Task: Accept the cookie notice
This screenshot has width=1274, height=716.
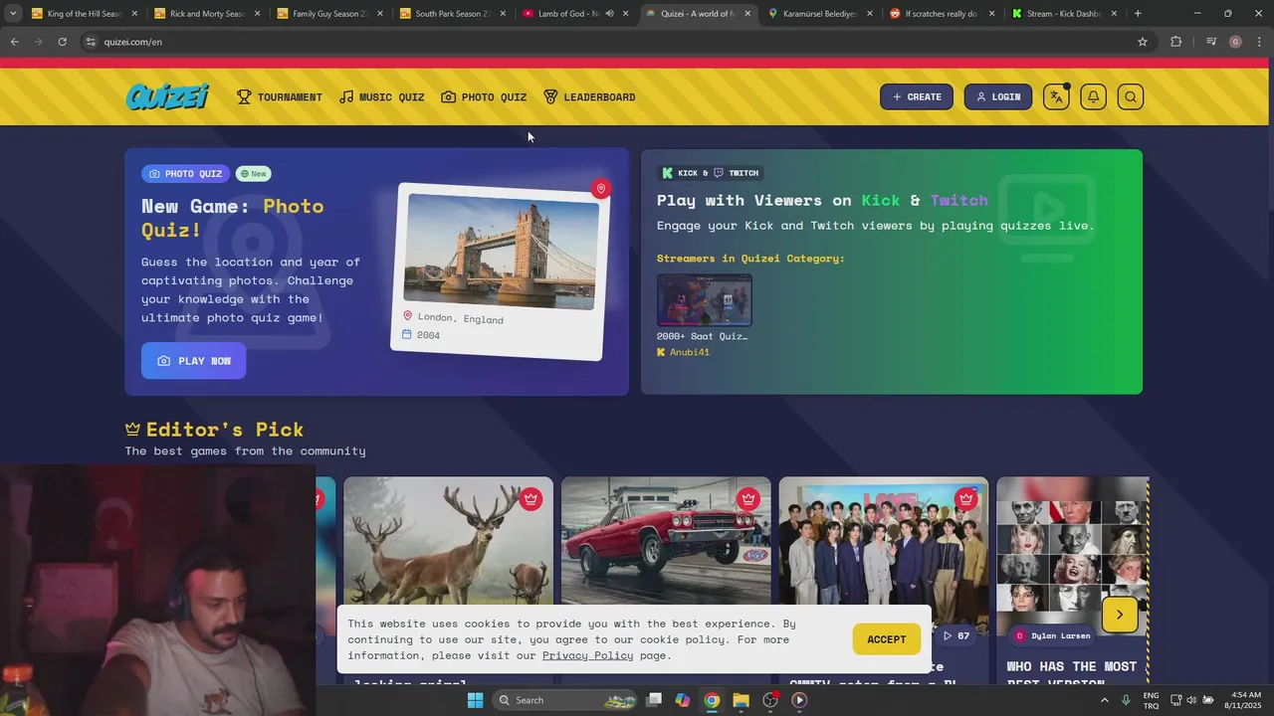Action: tap(886, 639)
